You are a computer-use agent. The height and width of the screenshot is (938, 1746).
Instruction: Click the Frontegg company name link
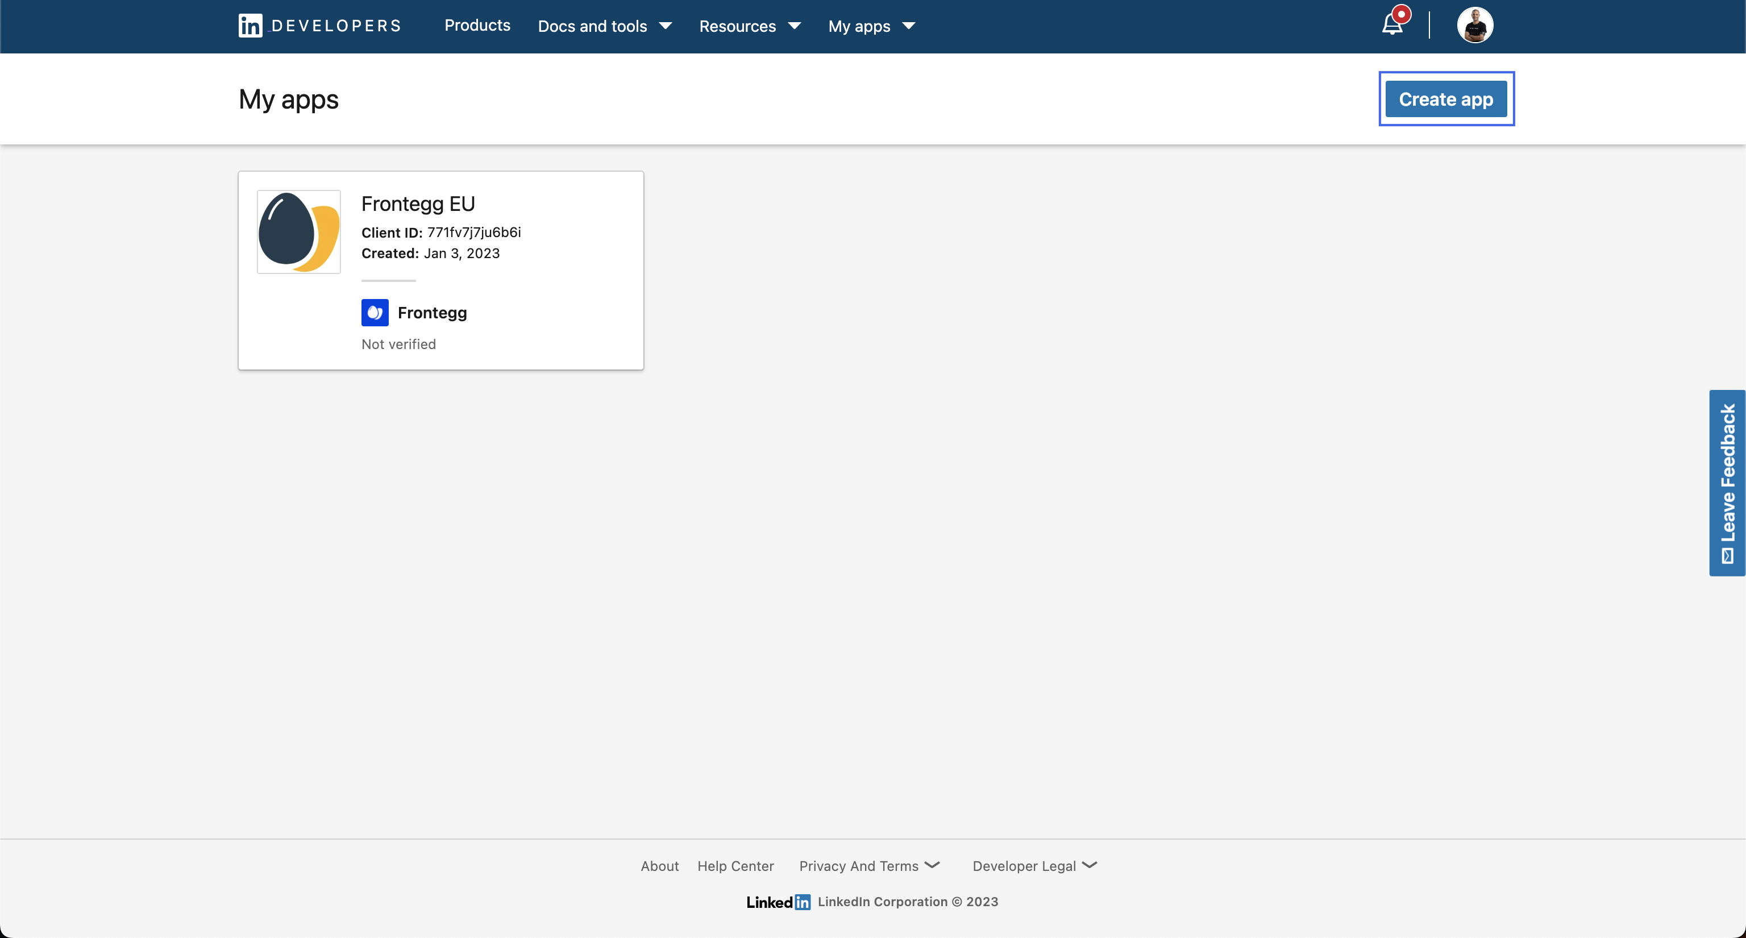point(432,313)
